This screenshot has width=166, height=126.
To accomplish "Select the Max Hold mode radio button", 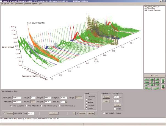I will (x=87, y=105).
